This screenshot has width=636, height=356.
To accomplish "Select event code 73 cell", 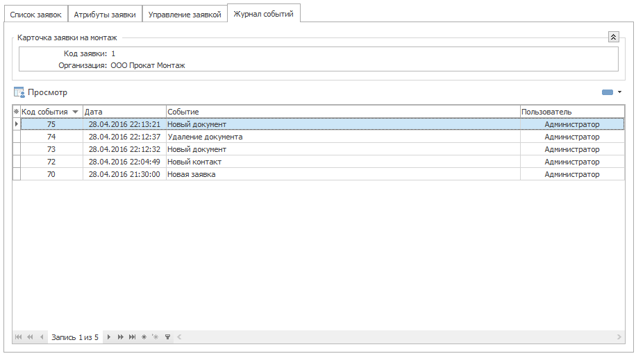I will coord(51,149).
